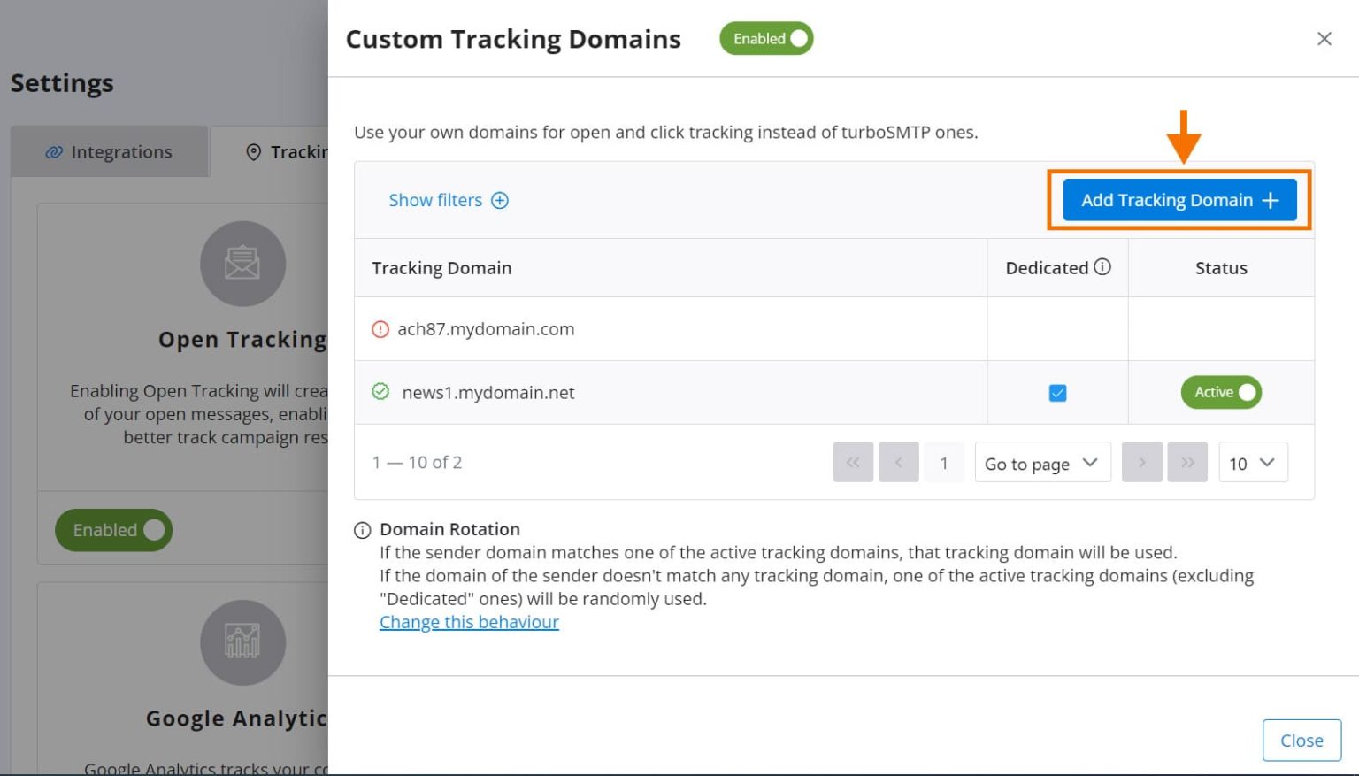The height and width of the screenshot is (776, 1359).
Task: Open the rows-per-page dropdown showing 10
Action: point(1252,462)
